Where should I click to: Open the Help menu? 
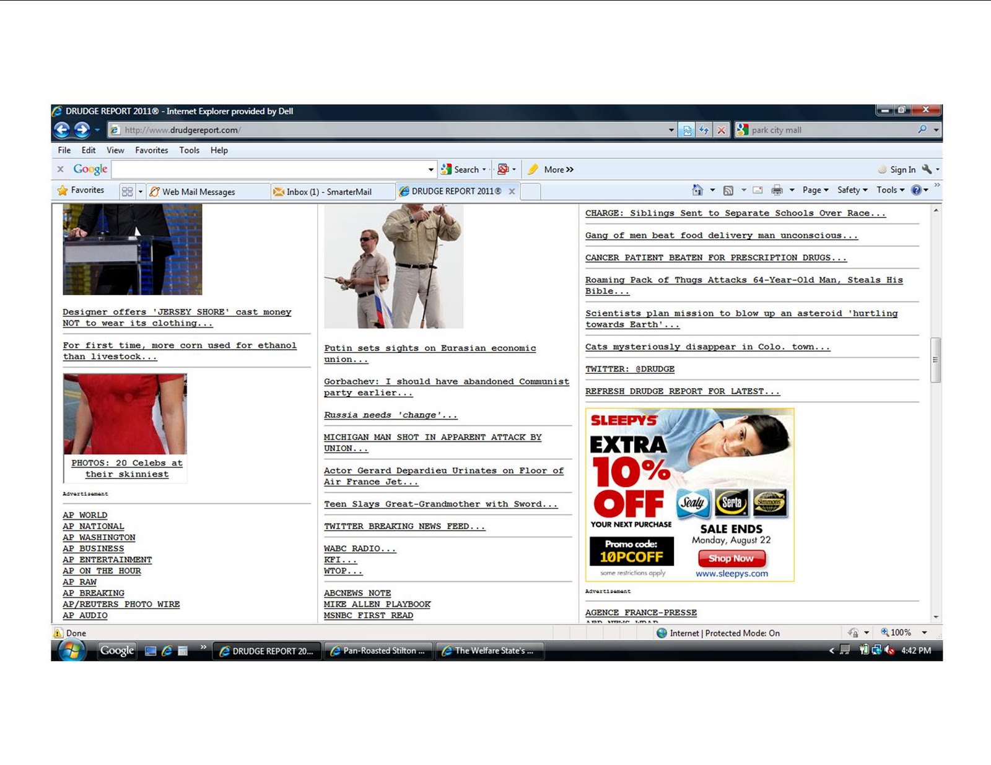[219, 150]
